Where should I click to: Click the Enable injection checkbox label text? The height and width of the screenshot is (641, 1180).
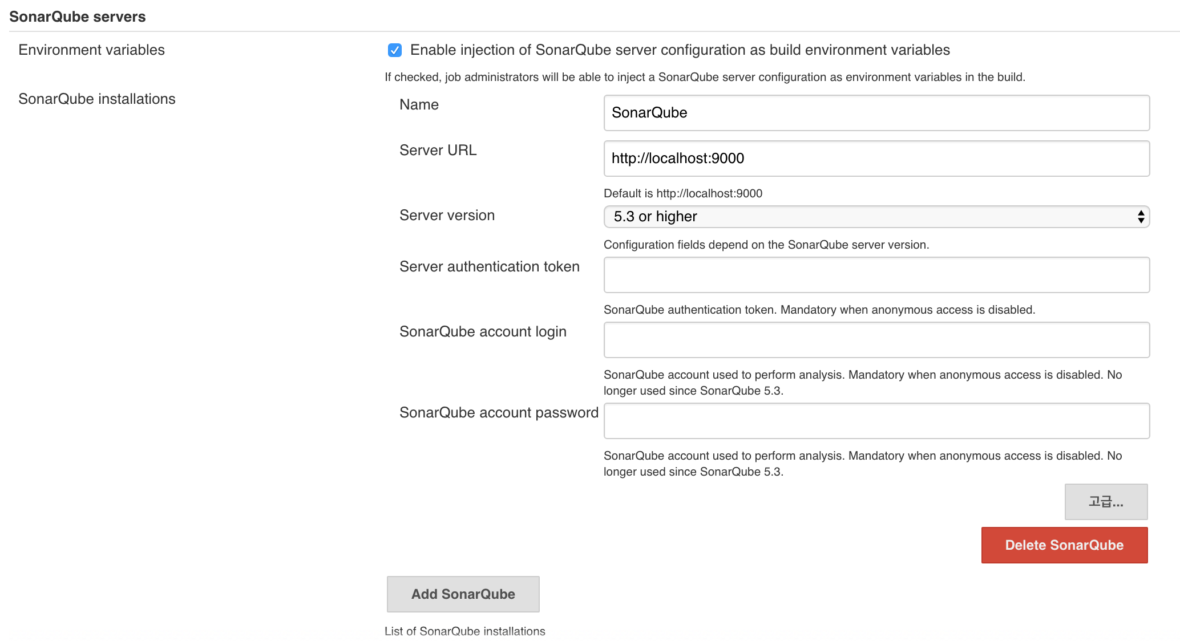[x=679, y=50]
